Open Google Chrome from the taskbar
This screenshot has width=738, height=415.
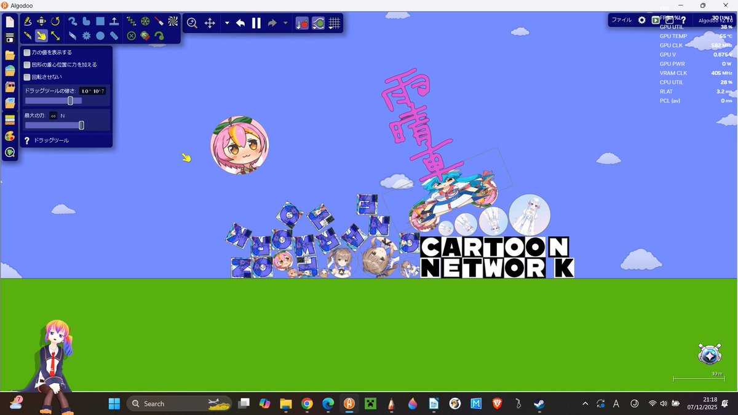307,403
